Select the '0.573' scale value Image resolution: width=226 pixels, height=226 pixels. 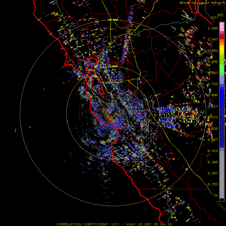(213, 118)
